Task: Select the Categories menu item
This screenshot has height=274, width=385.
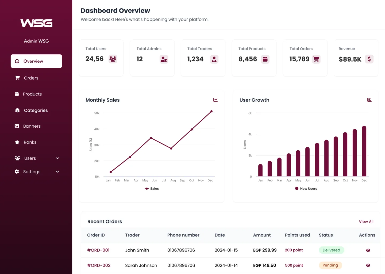Action: (36, 110)
